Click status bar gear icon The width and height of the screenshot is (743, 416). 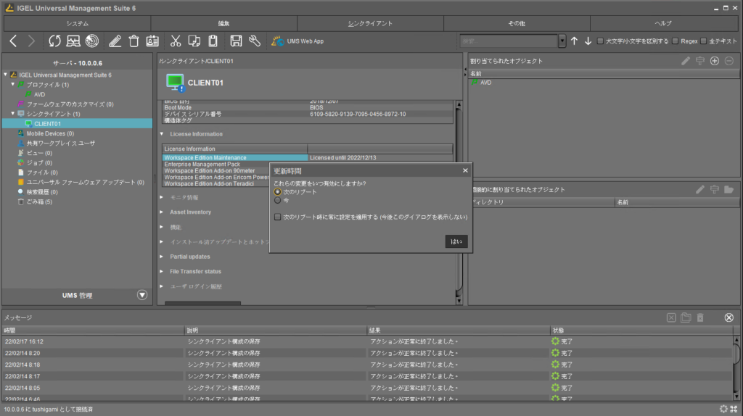point(723,409)
